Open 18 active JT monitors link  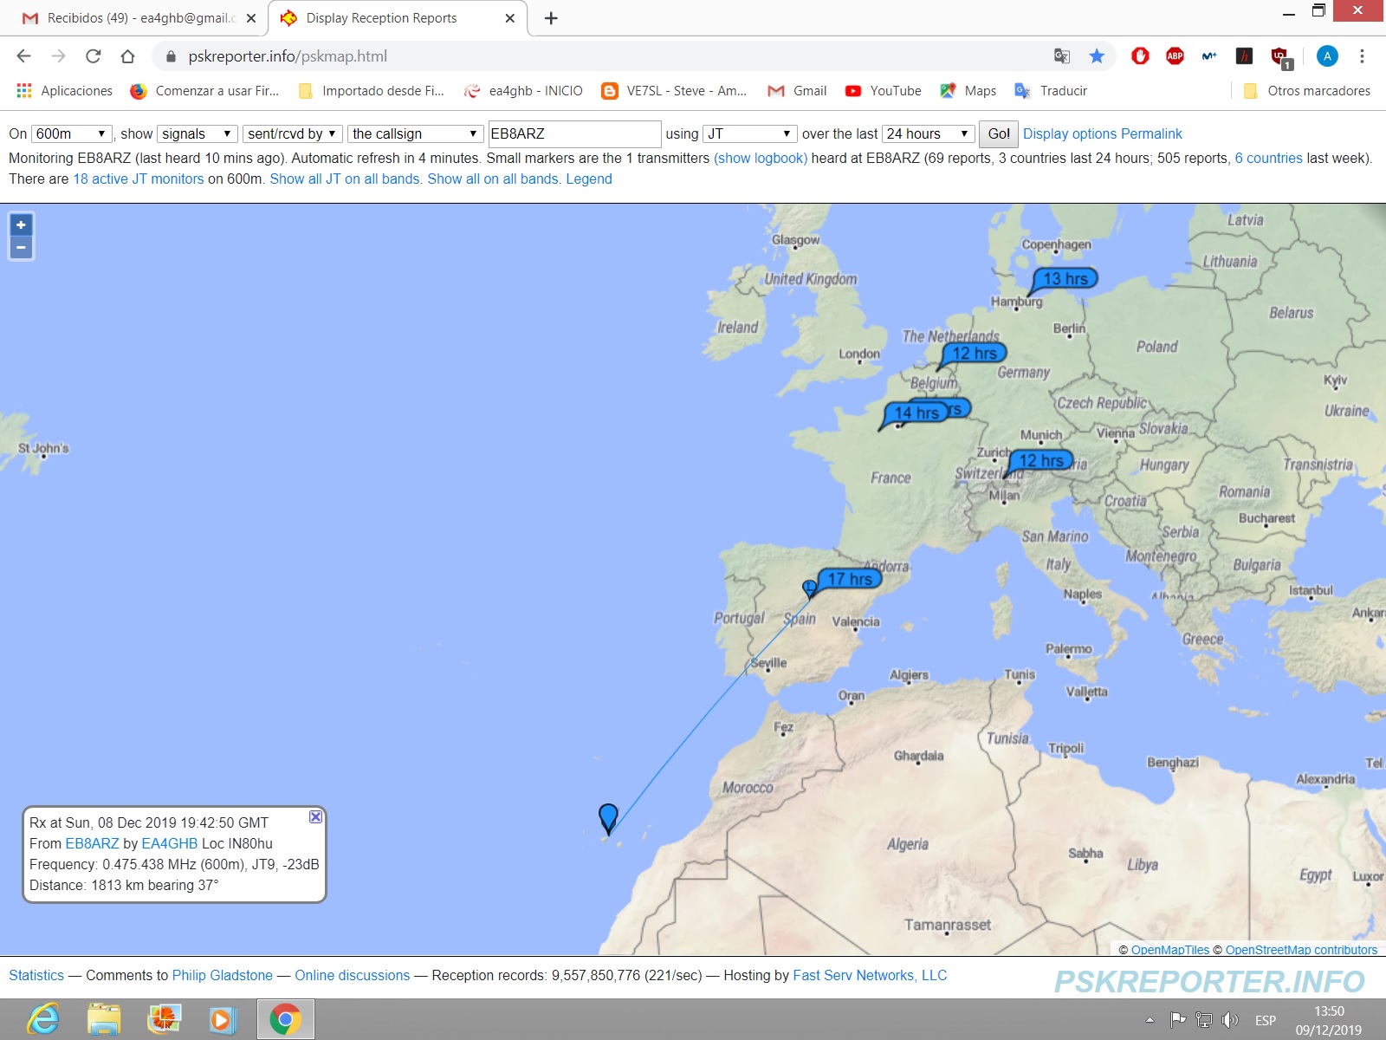[x=139, y=179]
